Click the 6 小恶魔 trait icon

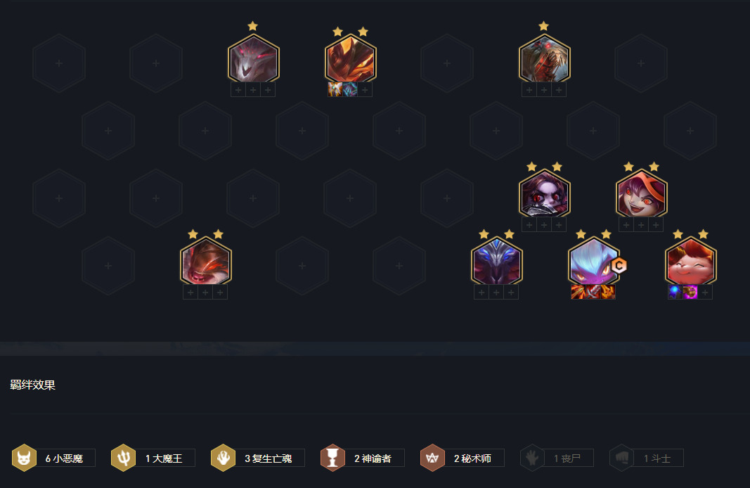(x=24, y=458)
